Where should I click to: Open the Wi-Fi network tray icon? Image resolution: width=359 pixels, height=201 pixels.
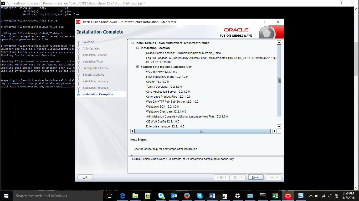pyautogui.click(x=324, y=196)
